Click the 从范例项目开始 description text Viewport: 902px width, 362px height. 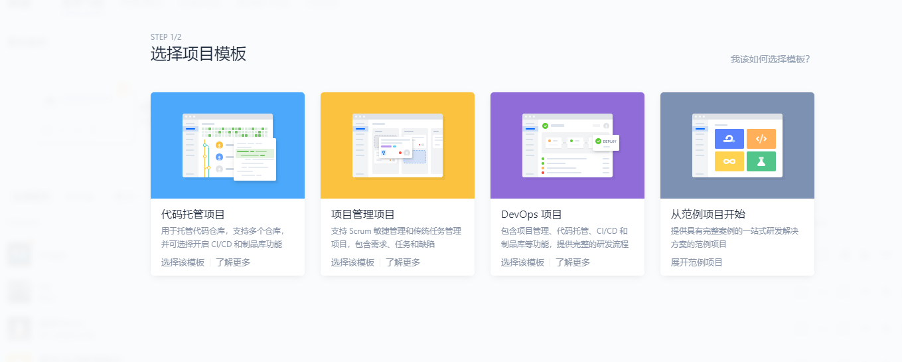tap(735, 238)
